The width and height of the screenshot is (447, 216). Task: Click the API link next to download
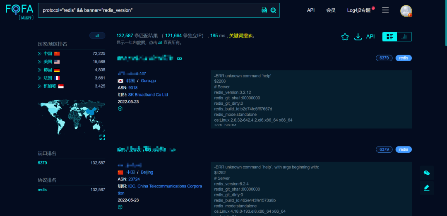point(370,36)
